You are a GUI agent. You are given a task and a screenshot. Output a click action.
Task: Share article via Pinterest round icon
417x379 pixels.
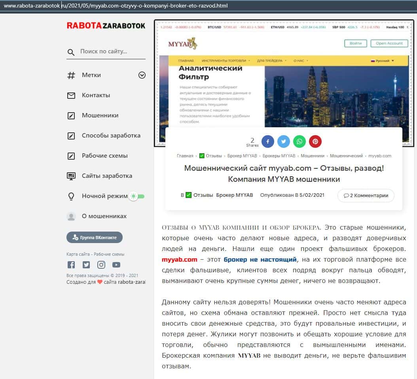coord(315,141)
